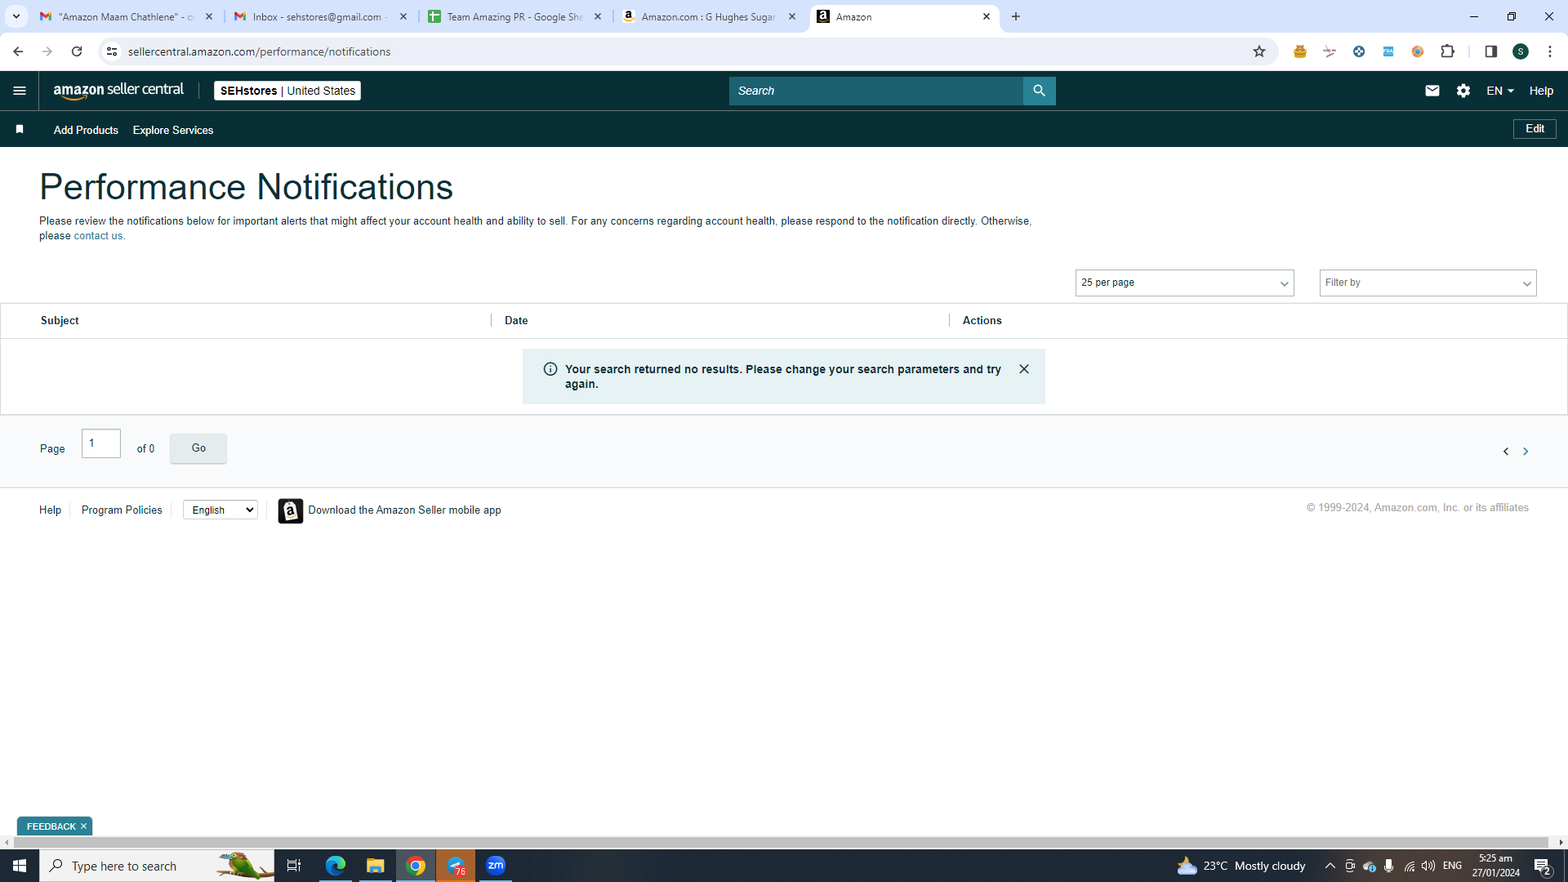The width and height of the screenshot is (1568, 882).
Task: Bookmark this page with star icon
Action: pyautogui.click(x=1259, y=51)
